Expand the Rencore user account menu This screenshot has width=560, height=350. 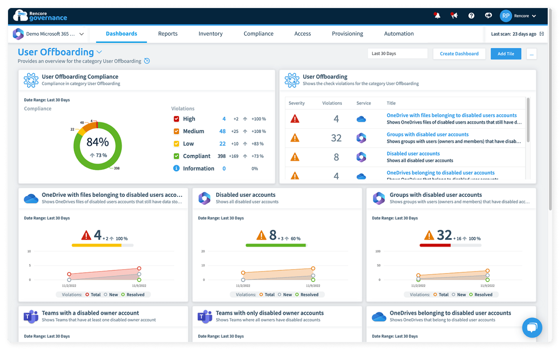tap(518, 16)
